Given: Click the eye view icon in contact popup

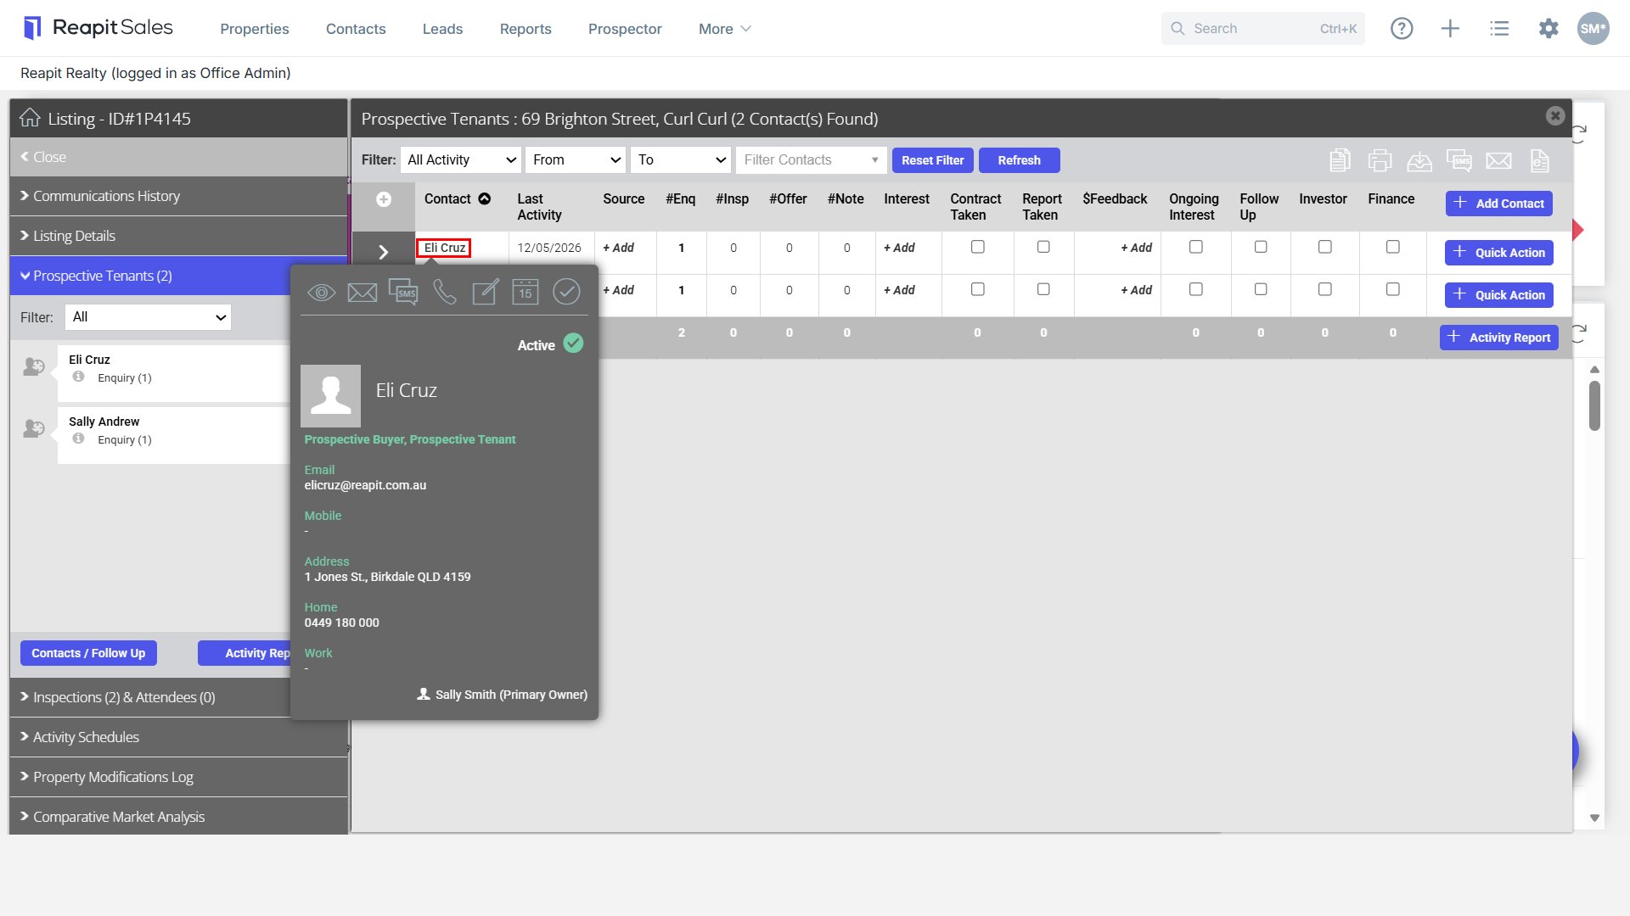Looking at the screenshot, I should tap(322, 293).
